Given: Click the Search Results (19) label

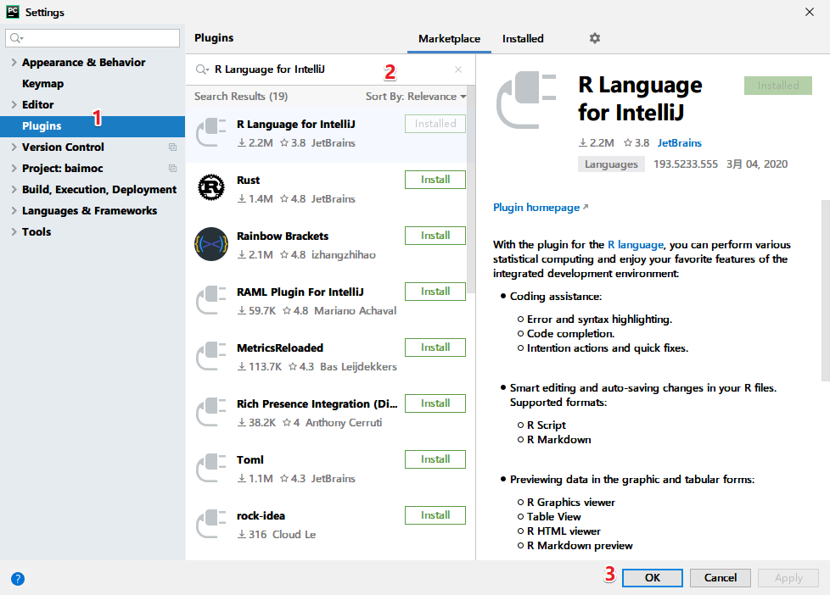Looking at the screenshot, I should click(x=241, y=97).
